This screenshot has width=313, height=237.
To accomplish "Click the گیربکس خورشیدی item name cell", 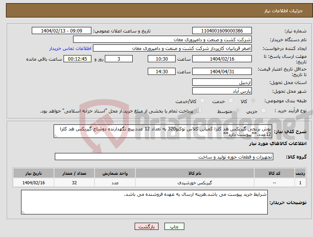I will [x=195, y=182].
